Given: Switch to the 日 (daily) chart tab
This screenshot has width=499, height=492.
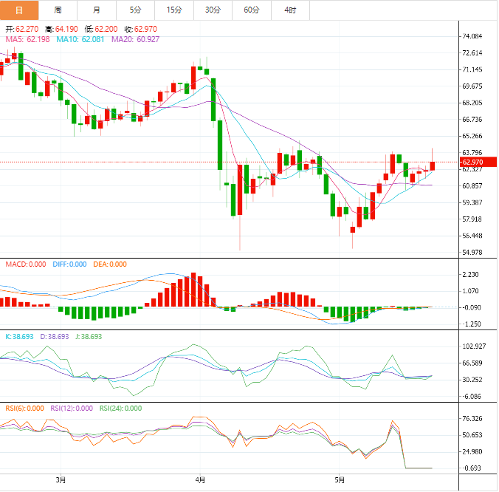Looking at the screenshot, I should 19,10.
